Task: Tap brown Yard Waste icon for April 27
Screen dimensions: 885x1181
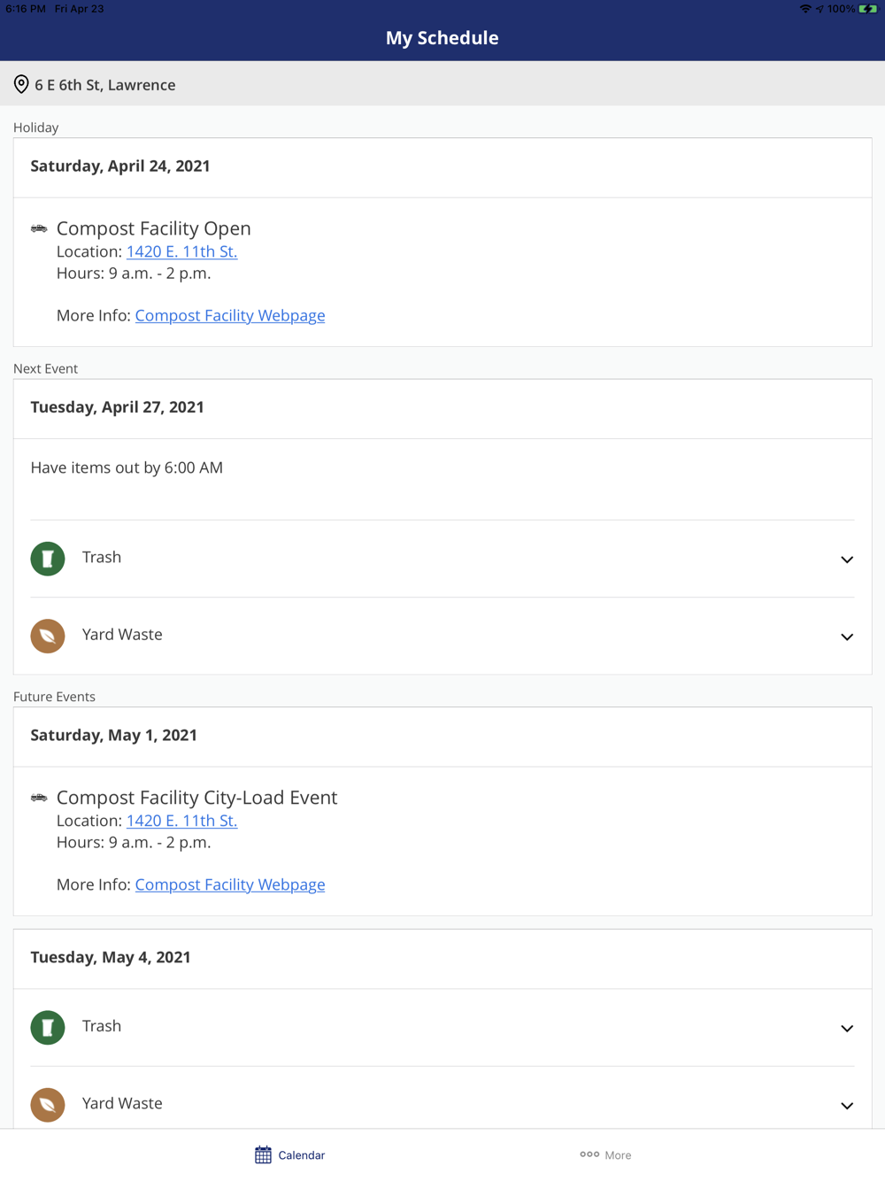Action: point(48,636)
